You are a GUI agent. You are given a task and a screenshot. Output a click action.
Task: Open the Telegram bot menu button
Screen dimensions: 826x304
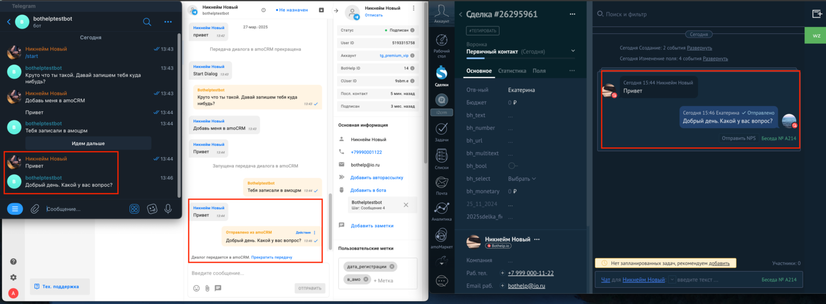click(15, 209)
